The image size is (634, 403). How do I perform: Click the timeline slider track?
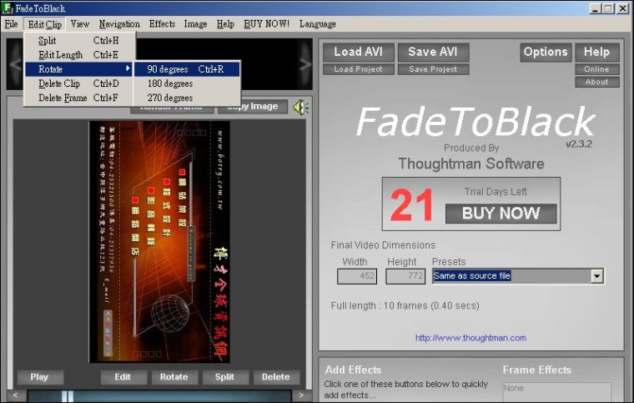(159, 395)
